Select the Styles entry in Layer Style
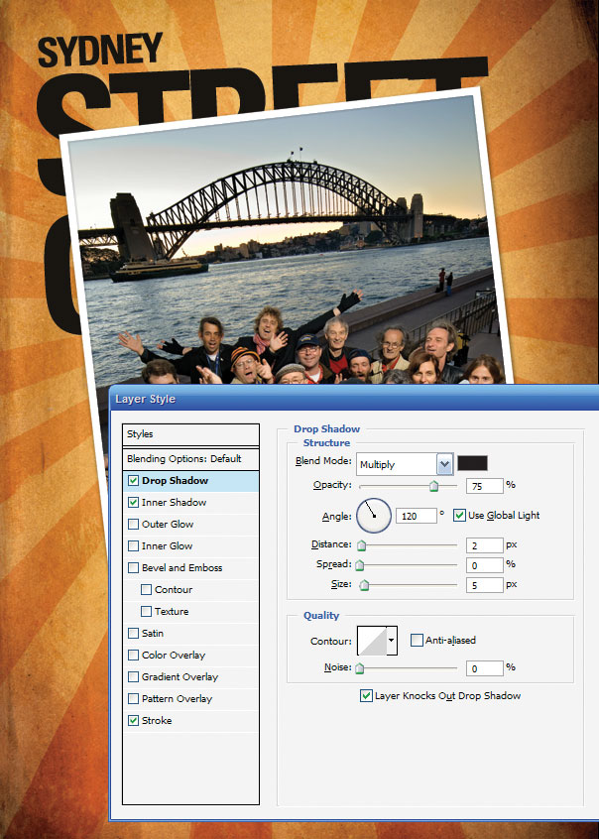599x839 pixels. (190, 434)
